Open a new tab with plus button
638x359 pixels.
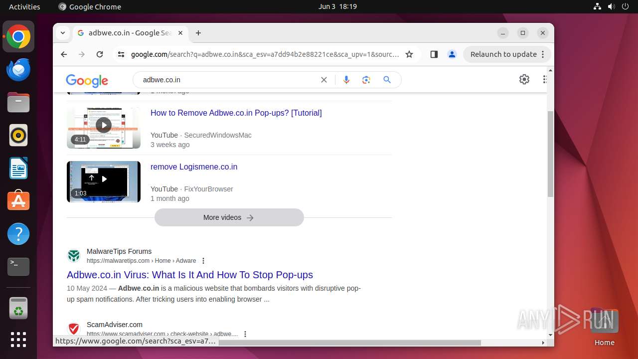coord(198,33)
